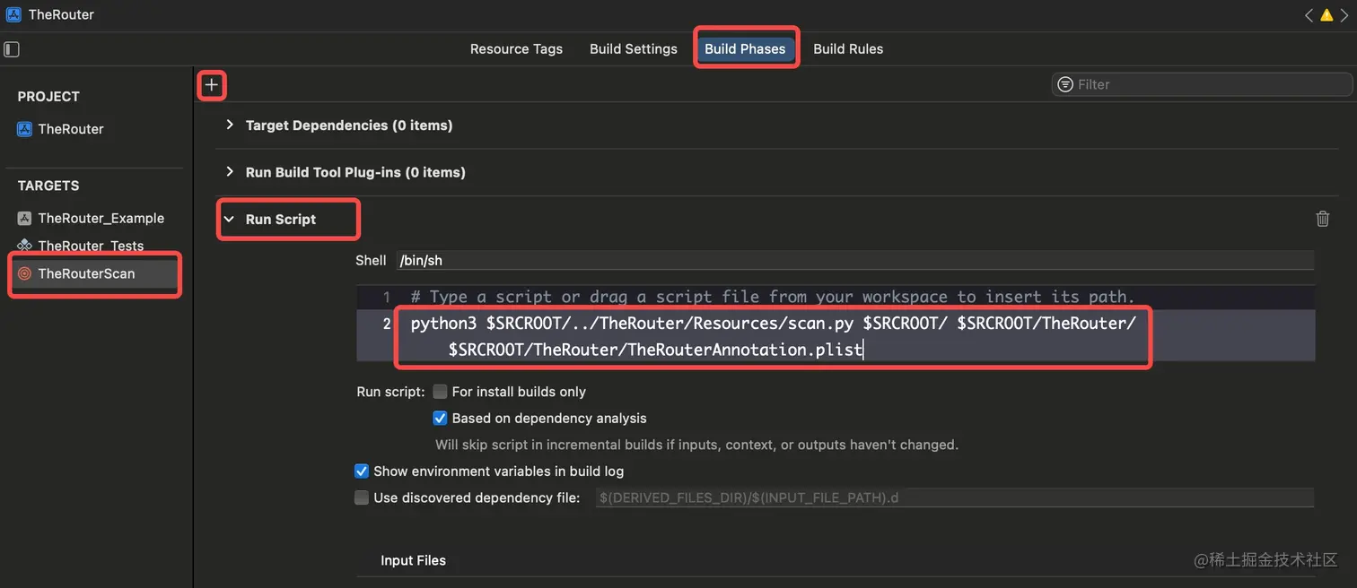This screenshot has height=588, width=1357.
Task: Click the discovered dependency file path field
Action: [x=954, y=497]
